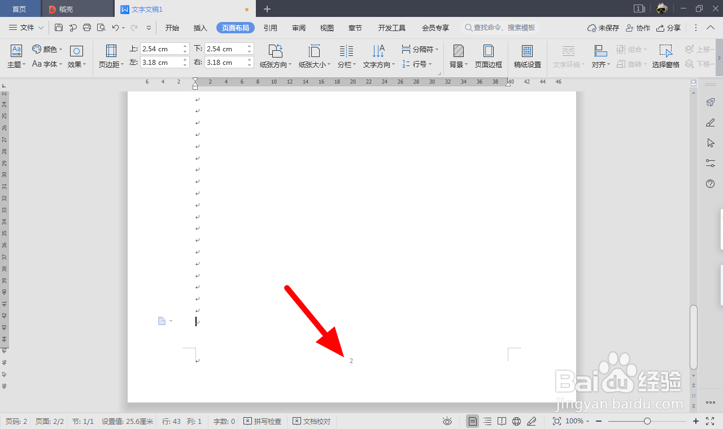This screenshot has height=429, width=723.
Task: Click the page number 2 in footer
Action: (x=351, y=361)
